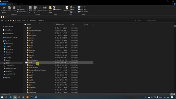This screenshot has height=99, width=176.
Task: Switch to the Home ribbon tab
Action: (x=10, y=4)
